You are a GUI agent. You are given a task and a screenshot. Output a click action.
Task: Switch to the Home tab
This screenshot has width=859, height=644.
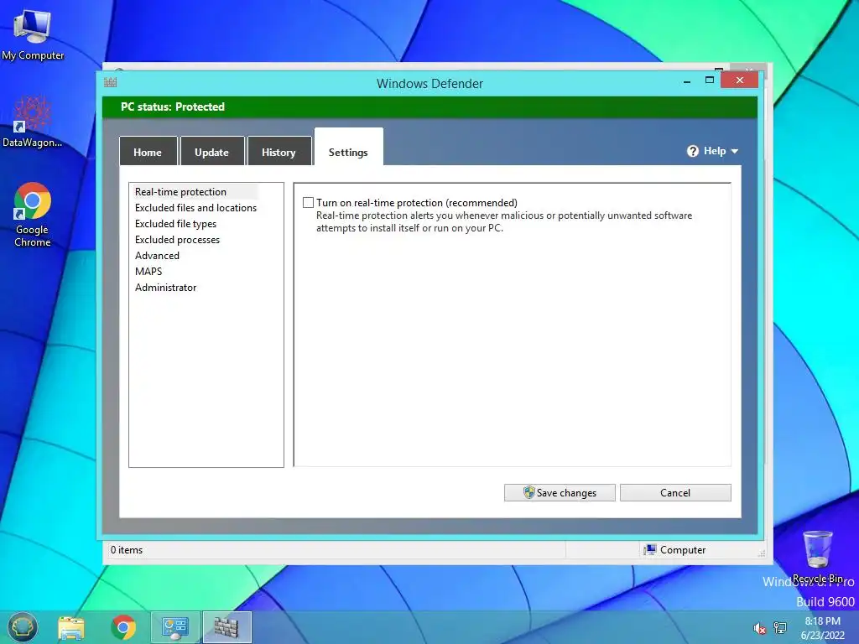pos(148,153)
